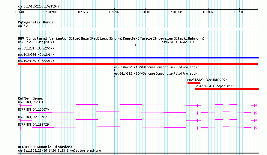Open MSRA|NM_001135670 transcript label

(x=33, y=109)
